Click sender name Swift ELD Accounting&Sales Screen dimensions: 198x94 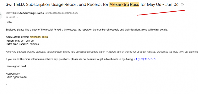point(25,13)
